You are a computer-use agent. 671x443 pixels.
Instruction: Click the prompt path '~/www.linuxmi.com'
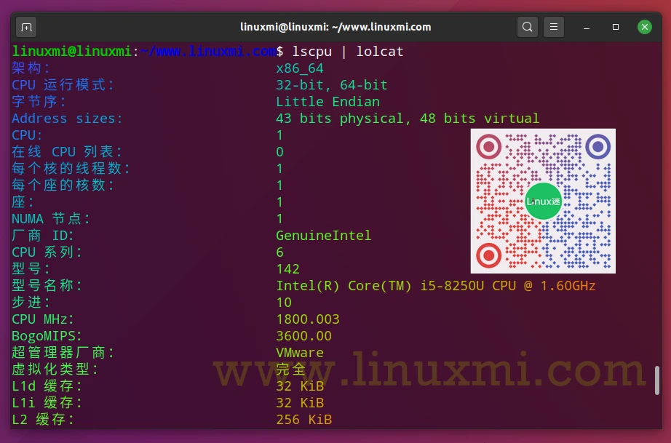pyautogui.click(x=208, y=52)
